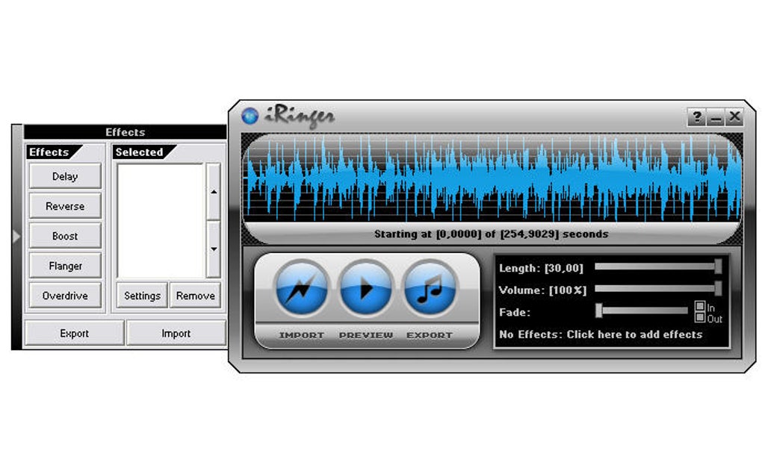This screenshot has height=474, width=762.
Task: Play the ringtone with Preview button
Action: coord(365,288)
